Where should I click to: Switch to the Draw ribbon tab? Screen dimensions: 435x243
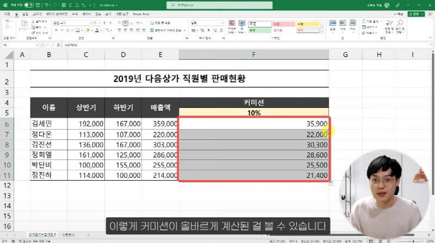click(x=36, y=14)
